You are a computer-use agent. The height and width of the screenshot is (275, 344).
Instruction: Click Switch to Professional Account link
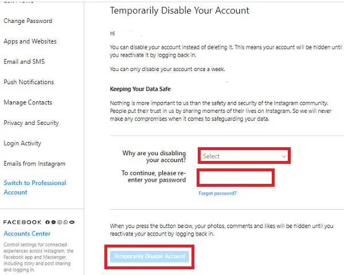[35, 187]
